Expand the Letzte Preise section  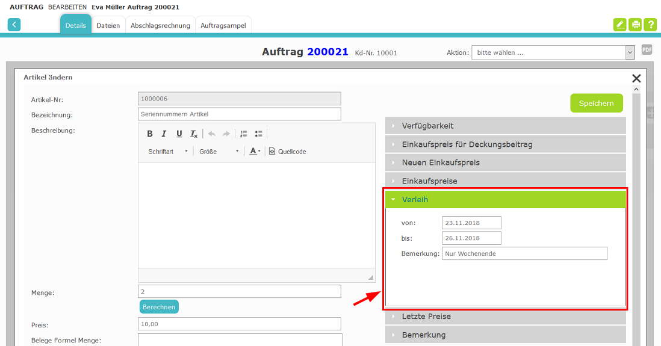505,316
